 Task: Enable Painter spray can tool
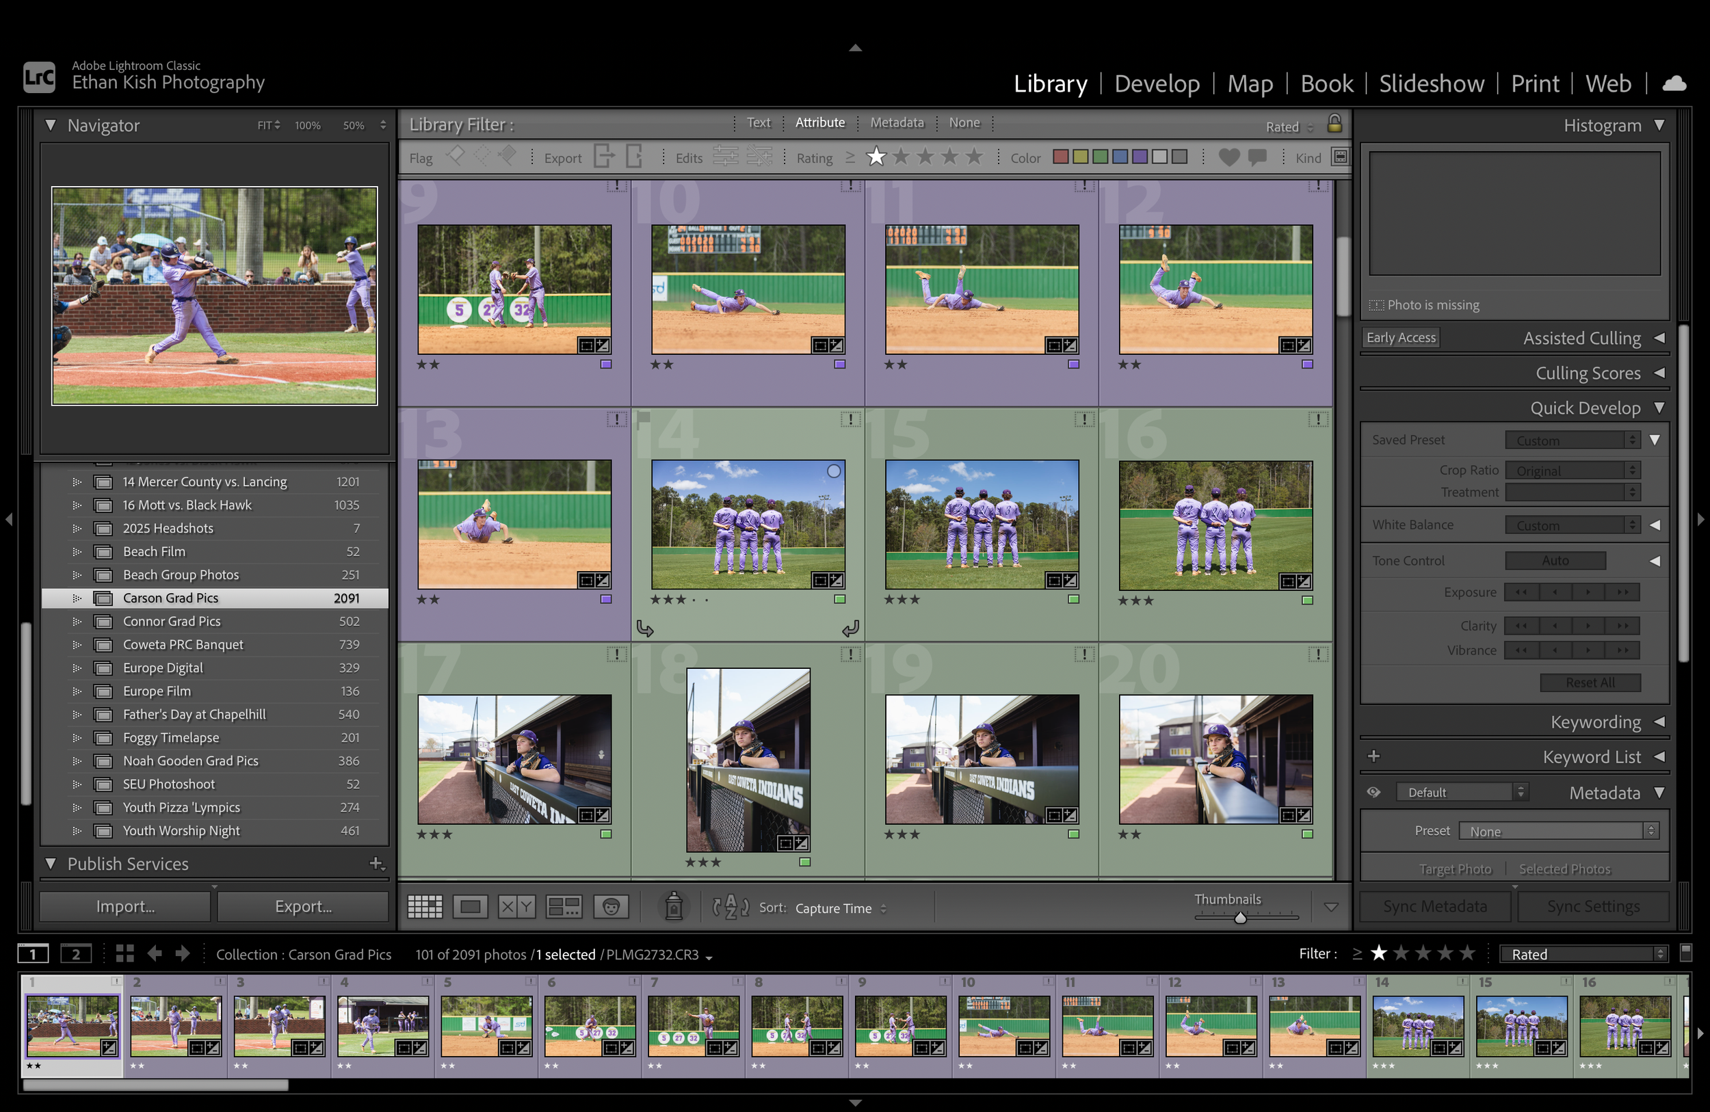[673, 906]
